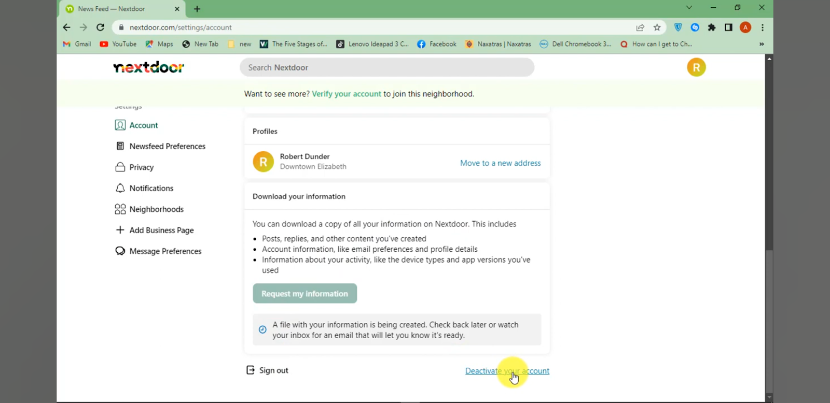Click the Neighborhoods grid icon
Viewport: 830px width, 403px height.
(120, 209)
